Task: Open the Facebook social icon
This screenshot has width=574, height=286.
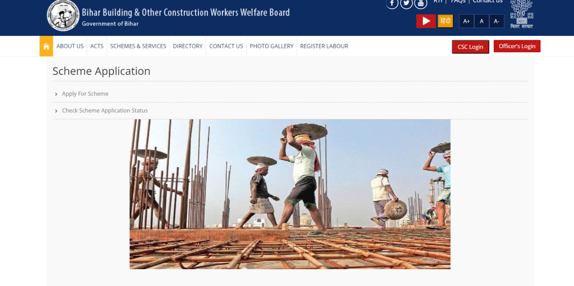Action: pos(392,4)
